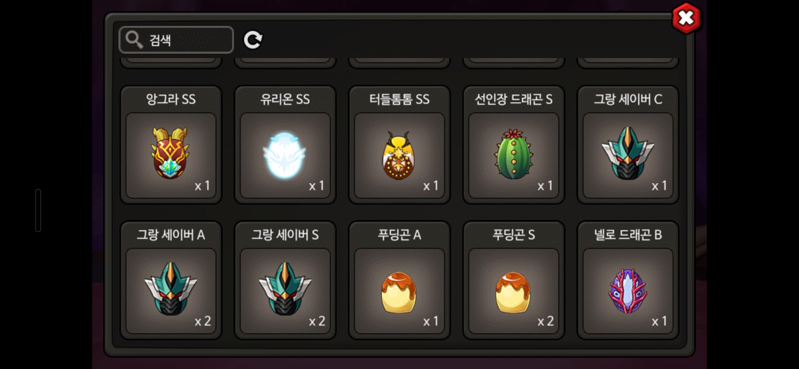Select the 그랑 세이버 C egg
The width and height of the screenshot is (799, 369).
click(628, 145)
